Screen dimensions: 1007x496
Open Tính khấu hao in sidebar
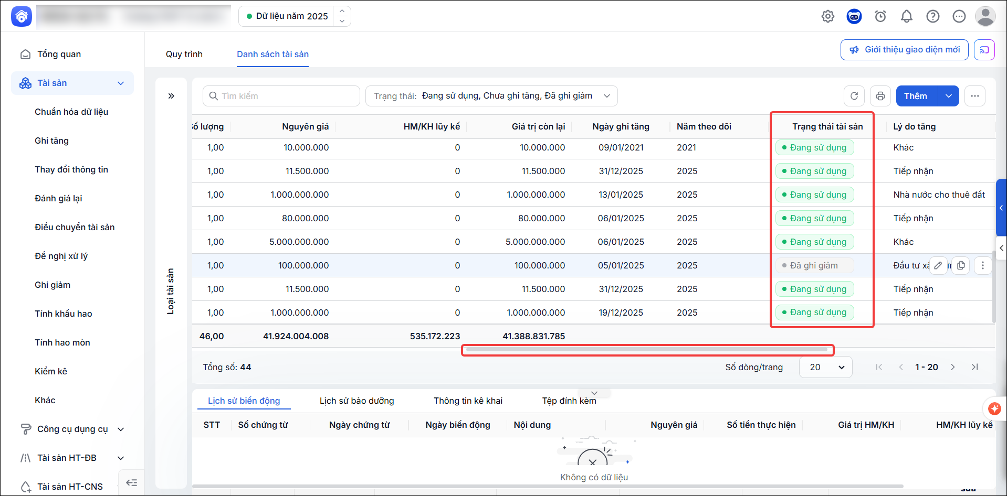(64, 314)
